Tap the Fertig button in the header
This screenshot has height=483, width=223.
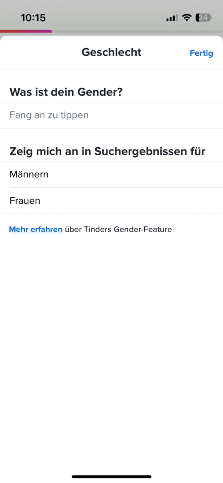[201, 53]
